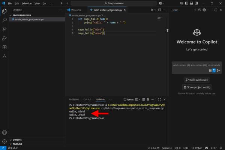225x150 pixels.
Task: Open chat panel more options ellipsis
Action: coord(208,10)
